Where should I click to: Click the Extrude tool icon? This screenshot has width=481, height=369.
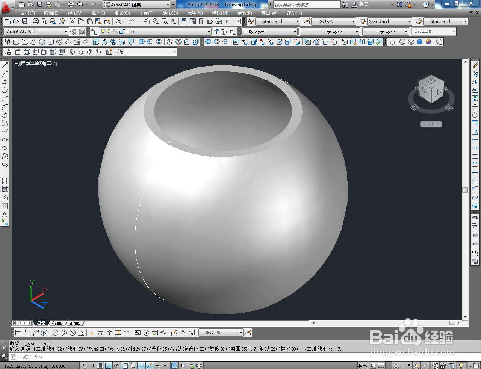tap(96, 42)
